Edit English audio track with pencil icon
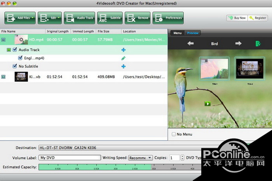This screenshot has width=272, height=181. (123, 58)
